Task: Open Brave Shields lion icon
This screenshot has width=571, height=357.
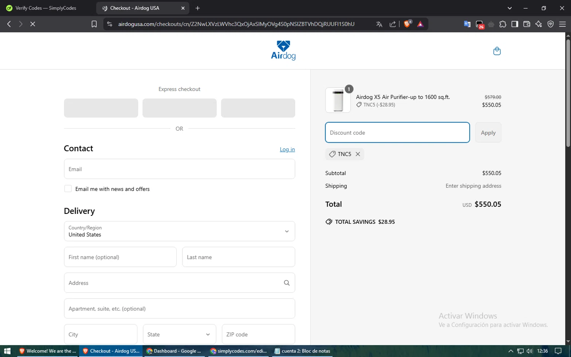Action: [408, 24]
